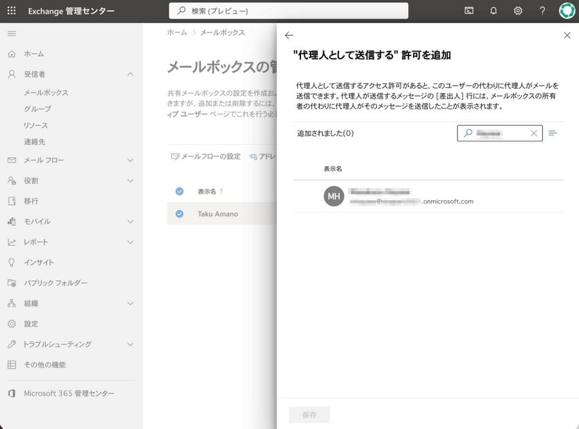Toggle the checkbox for Taku Amano
This screenshot has width=579, height=429.
(x=179, y=214)
